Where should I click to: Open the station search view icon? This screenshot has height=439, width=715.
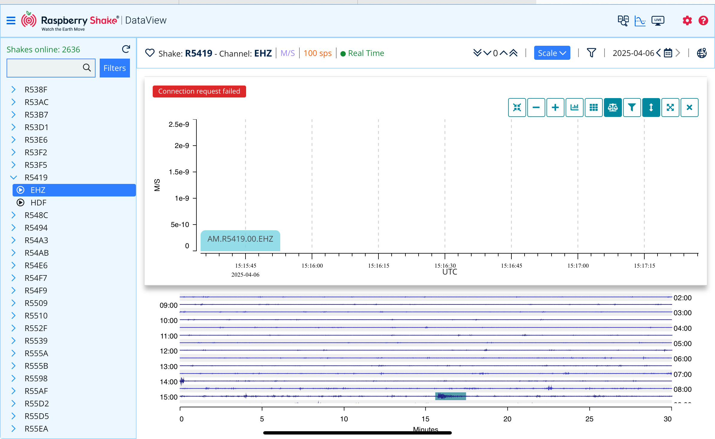(623, 21)
